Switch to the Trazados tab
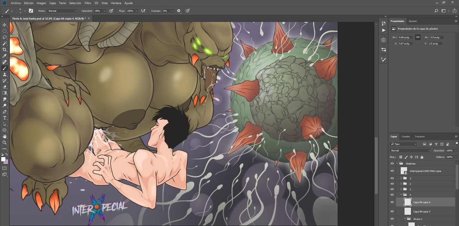The height and width of the screenshot is (226, 459). (x=420, y=137)
